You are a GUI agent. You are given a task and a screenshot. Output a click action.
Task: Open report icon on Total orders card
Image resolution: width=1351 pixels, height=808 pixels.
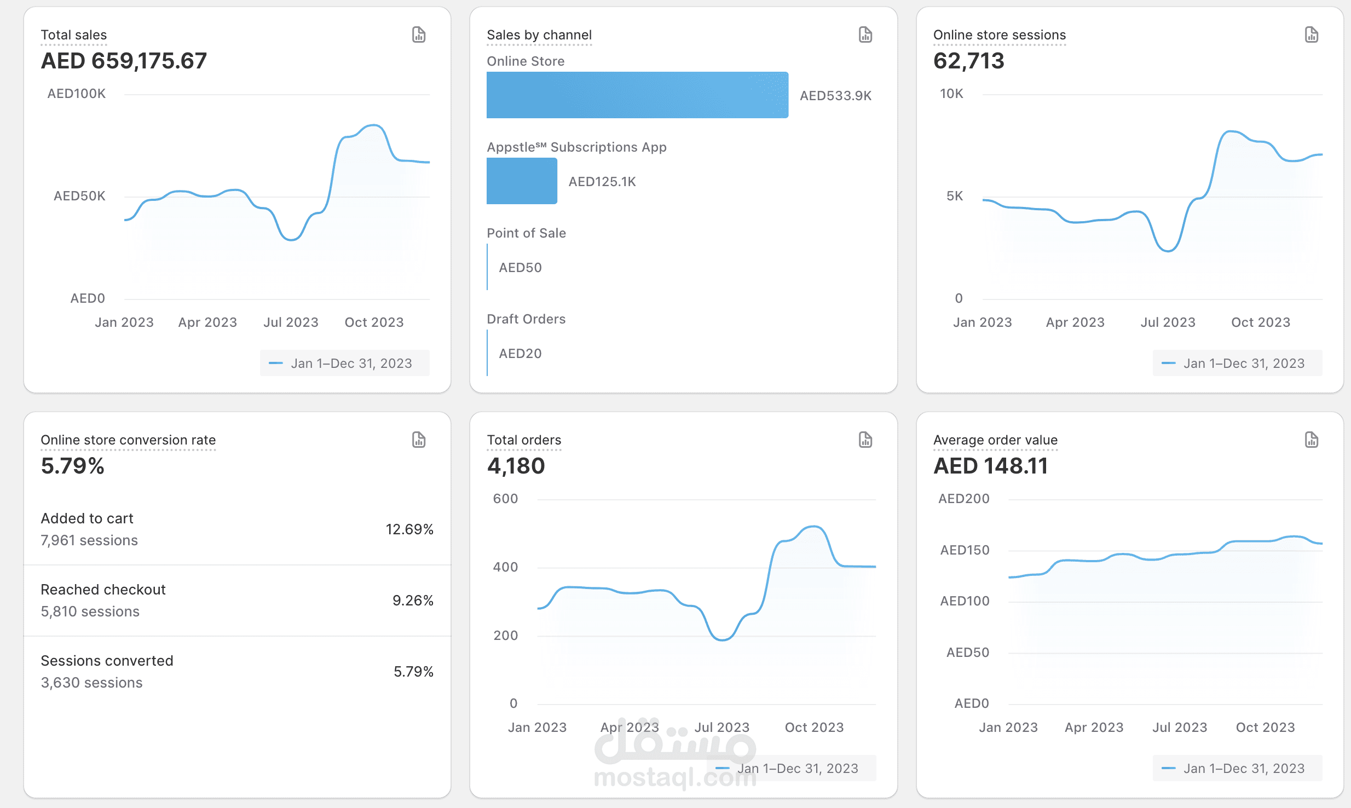pos(865,440)
